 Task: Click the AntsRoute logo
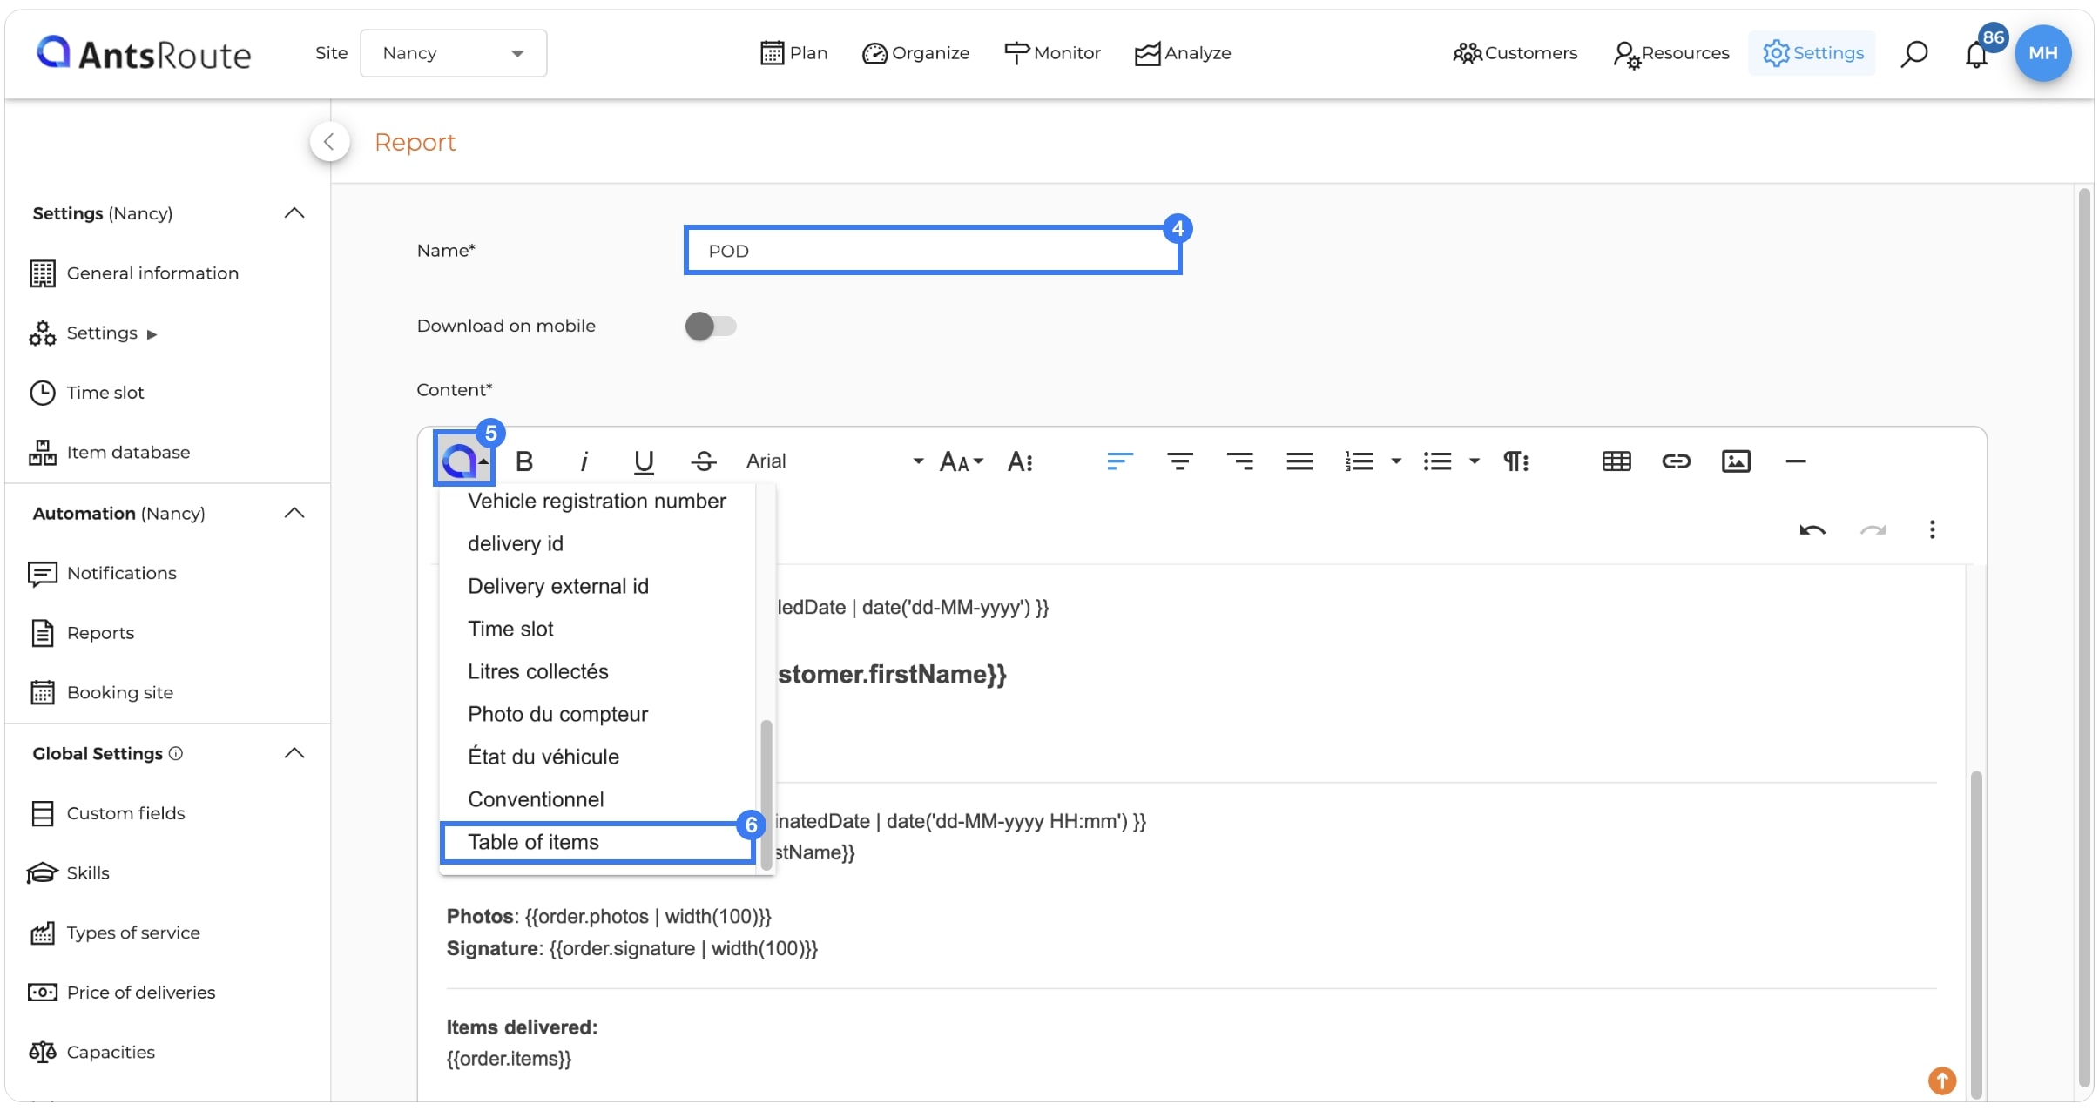pos(144,54)
